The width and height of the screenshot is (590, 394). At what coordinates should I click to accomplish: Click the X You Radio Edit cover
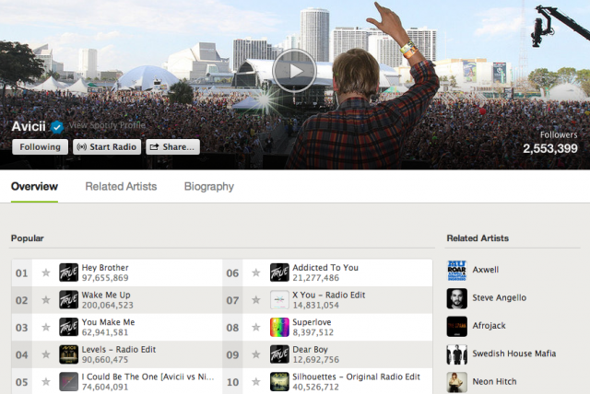point(279,299)
